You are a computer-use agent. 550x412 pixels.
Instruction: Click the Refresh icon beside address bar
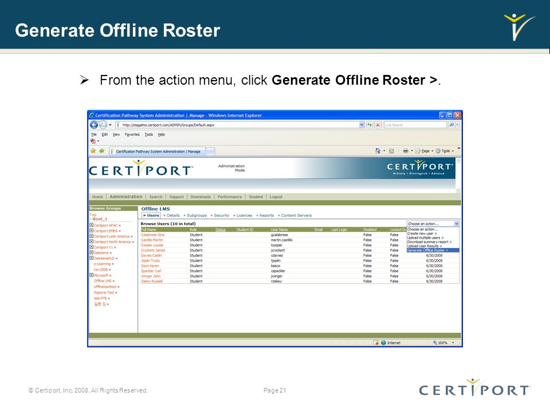point(370,125)
